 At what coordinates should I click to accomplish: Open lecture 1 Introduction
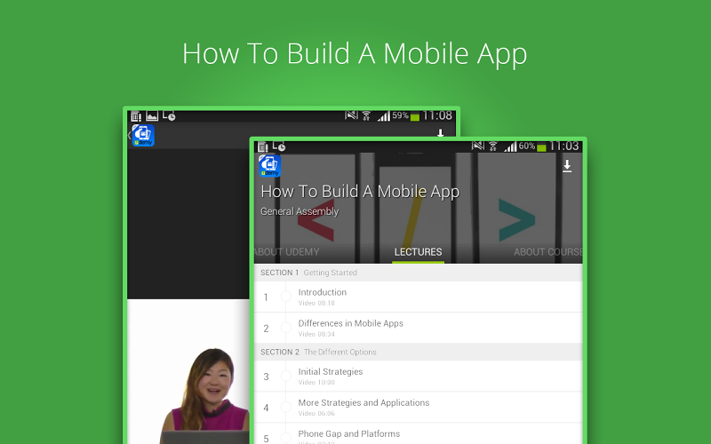418,297
